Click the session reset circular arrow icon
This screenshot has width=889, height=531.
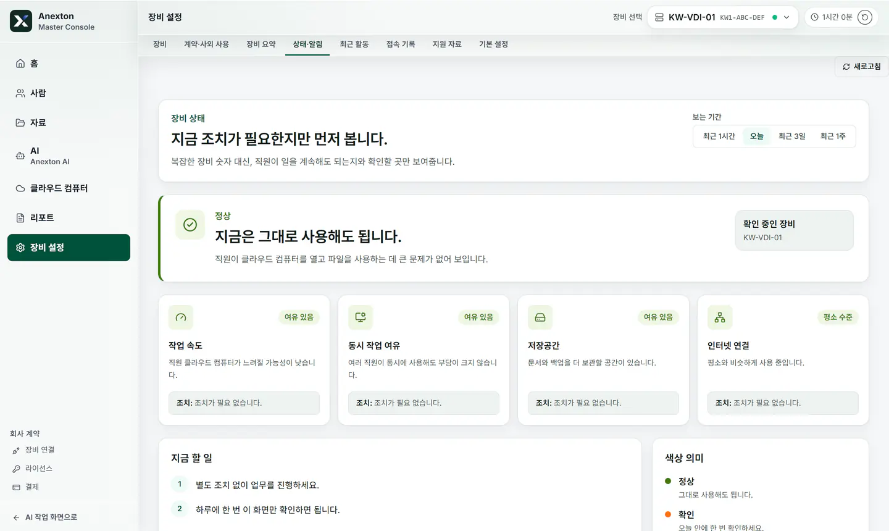865,17
